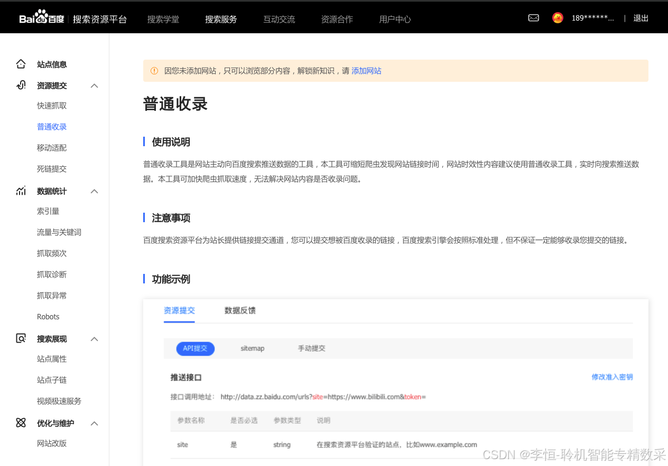Switch to the 资源提交 tab in the example

pyautogui.click(x=179, y=310)
